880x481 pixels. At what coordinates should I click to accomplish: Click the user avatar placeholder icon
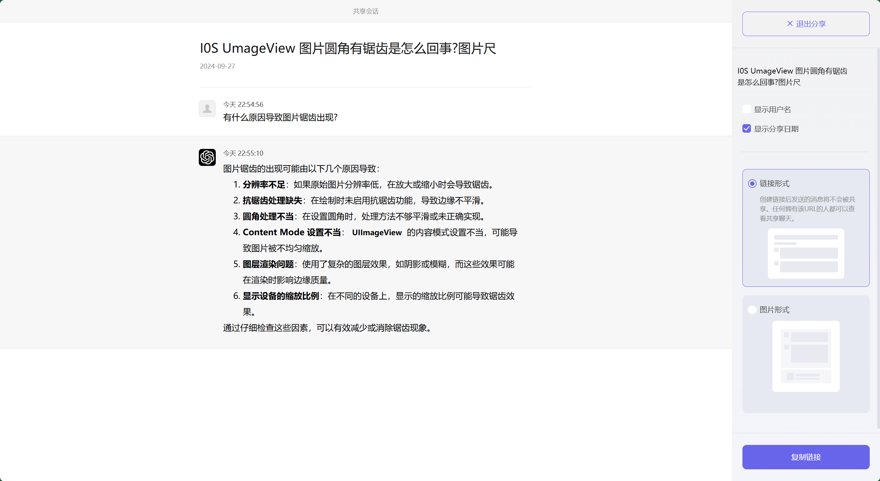click(207, 109)
